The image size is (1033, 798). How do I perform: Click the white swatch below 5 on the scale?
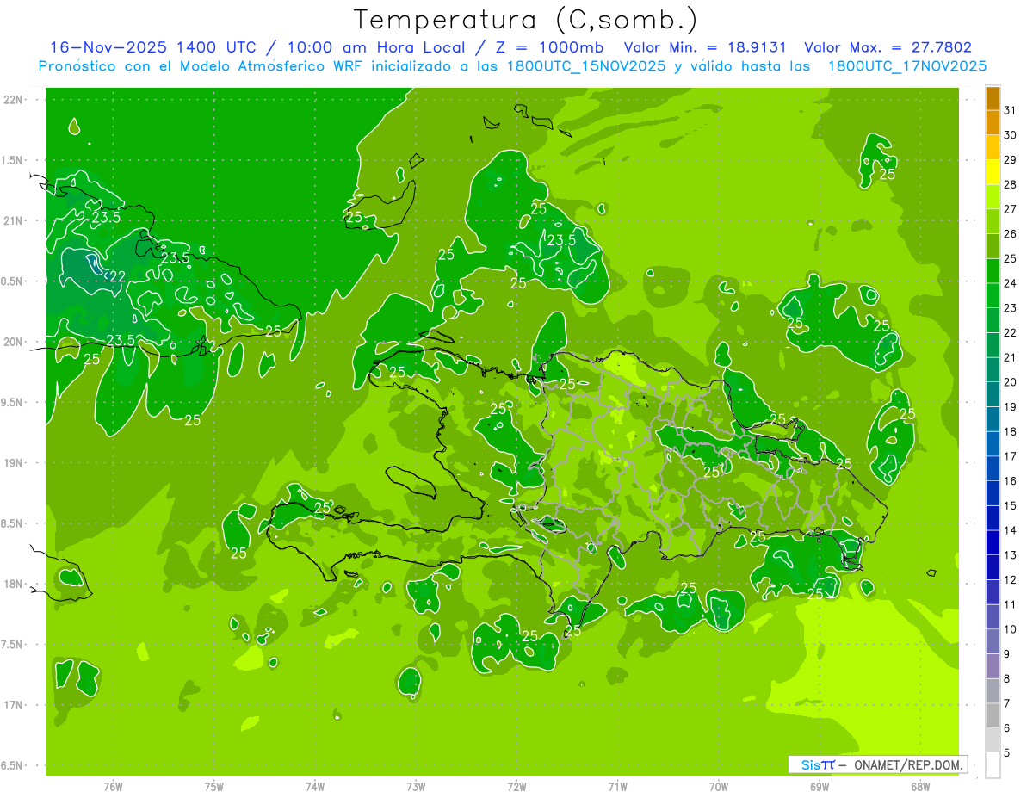pos(993,765)
